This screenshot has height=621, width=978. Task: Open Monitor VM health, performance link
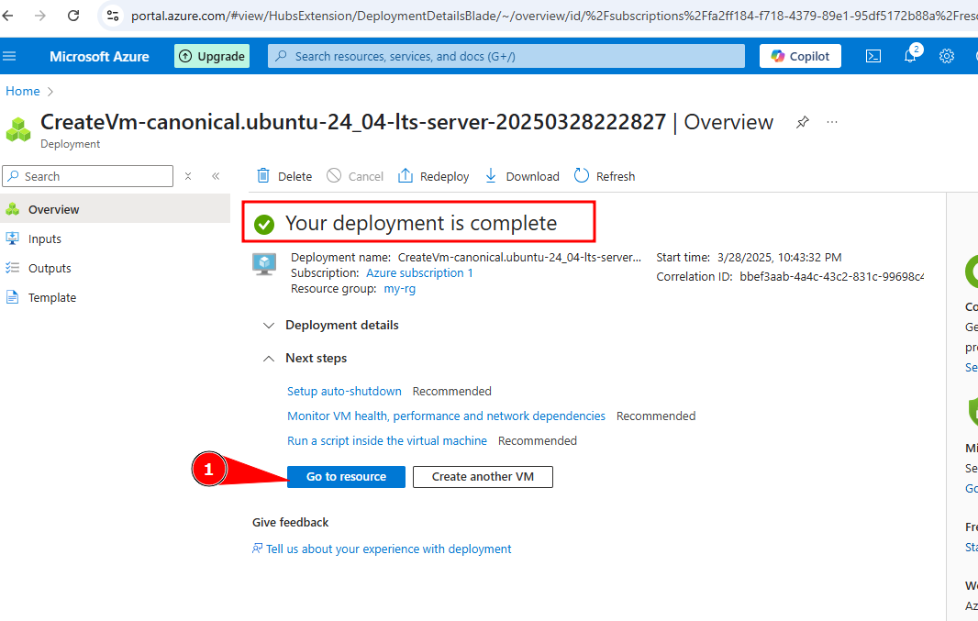pos(446,416)
